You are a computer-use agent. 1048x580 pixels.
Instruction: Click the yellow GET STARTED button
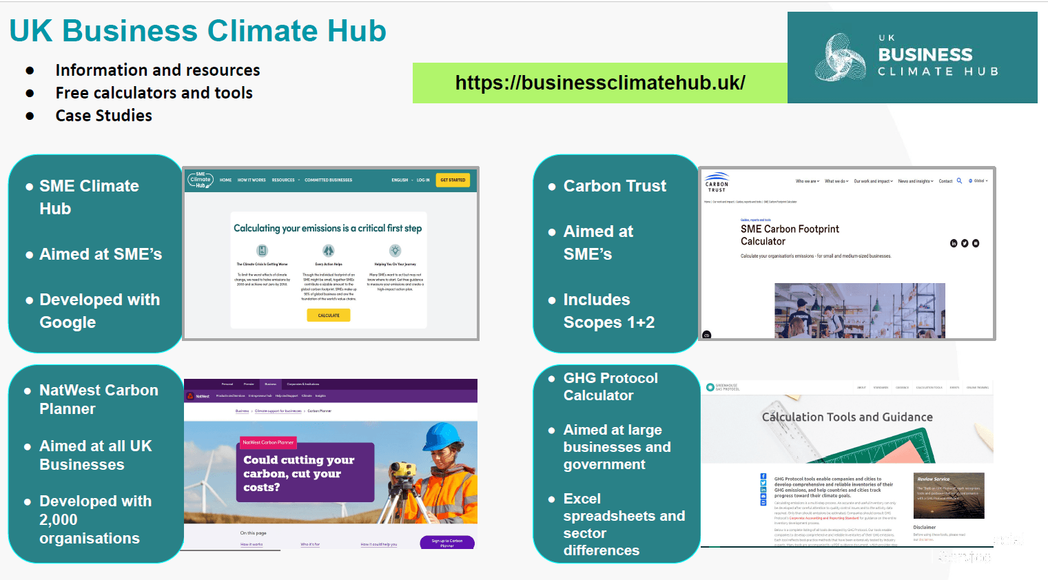[453, 180]
